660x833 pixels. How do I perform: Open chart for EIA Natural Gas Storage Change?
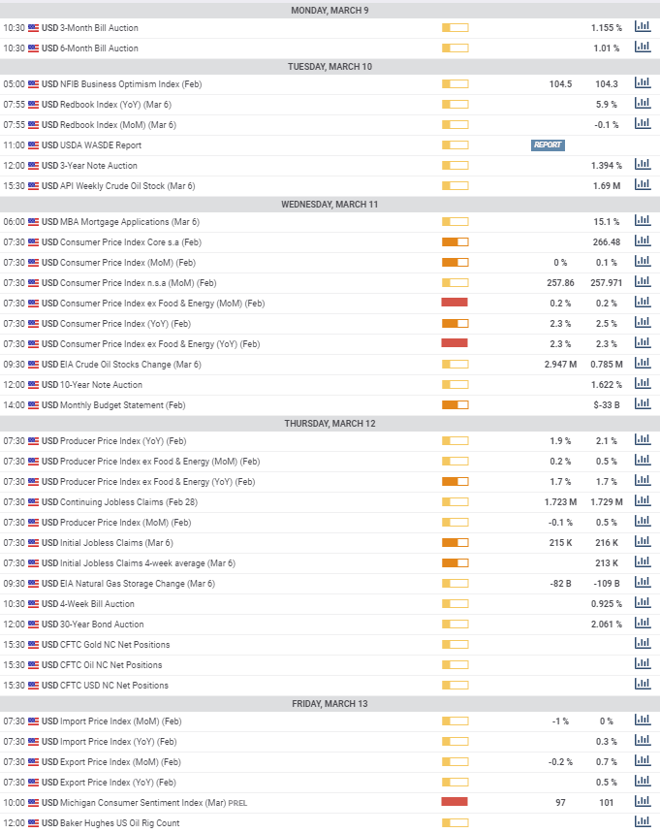642,583
